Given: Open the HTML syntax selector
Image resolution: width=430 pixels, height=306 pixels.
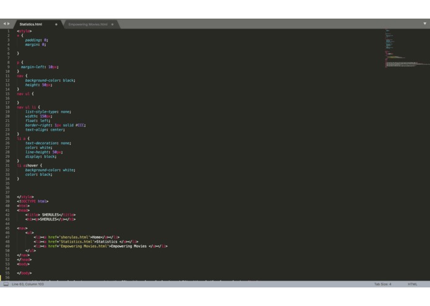Looking at the screenshot, I should coord(412,284).
